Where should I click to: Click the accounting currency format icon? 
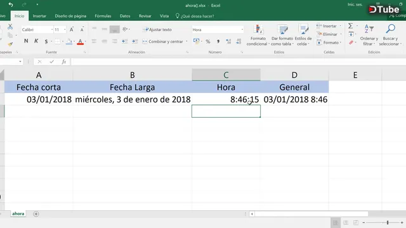196,41
